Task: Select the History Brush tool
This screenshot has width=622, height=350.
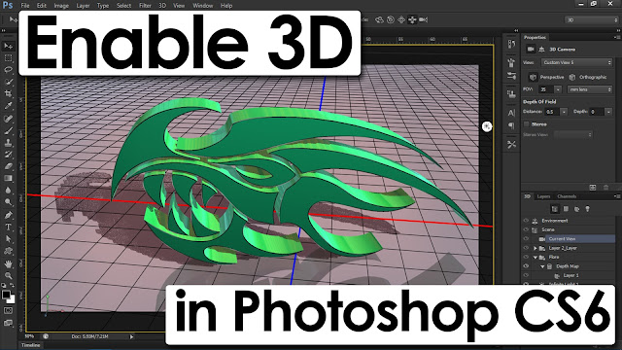Action: coord(8,154)
